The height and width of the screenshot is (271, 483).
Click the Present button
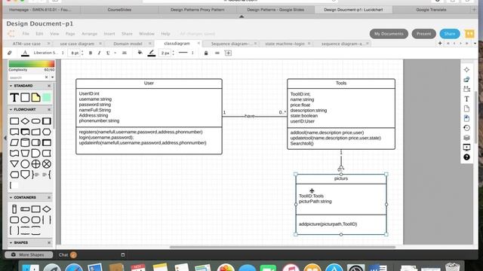tap(424, 33)
